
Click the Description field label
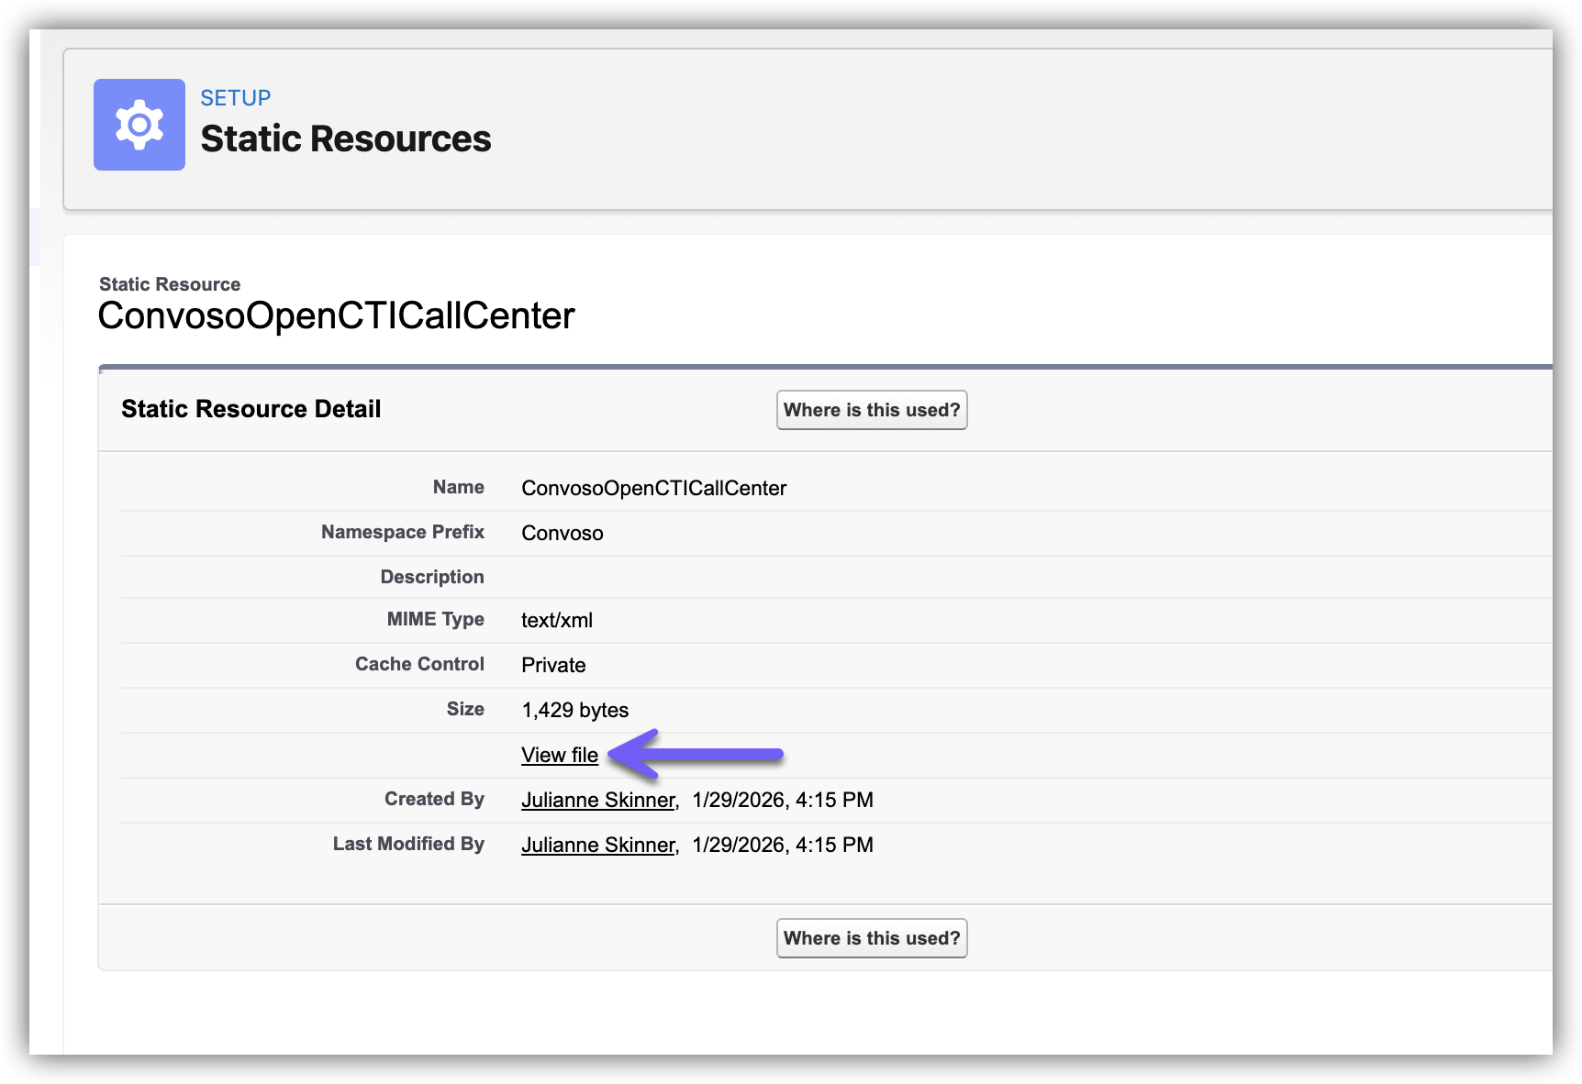click(x=431, y=577)
